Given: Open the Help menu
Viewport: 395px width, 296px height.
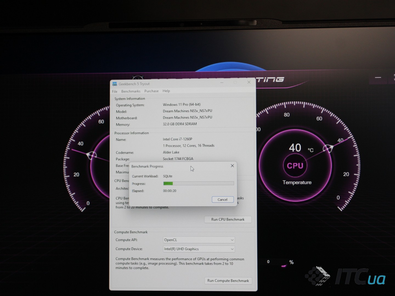Looking at the screenshot, I should point(166,91).
